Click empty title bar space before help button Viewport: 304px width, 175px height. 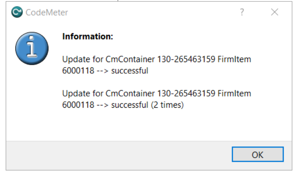point(151,12)
